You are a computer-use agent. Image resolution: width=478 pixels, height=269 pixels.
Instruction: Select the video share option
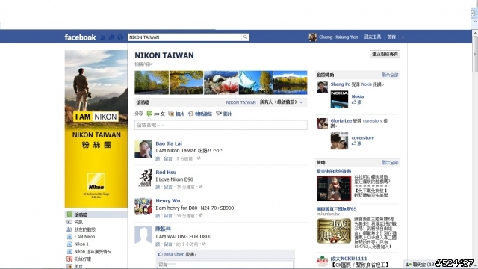point(224,114)
